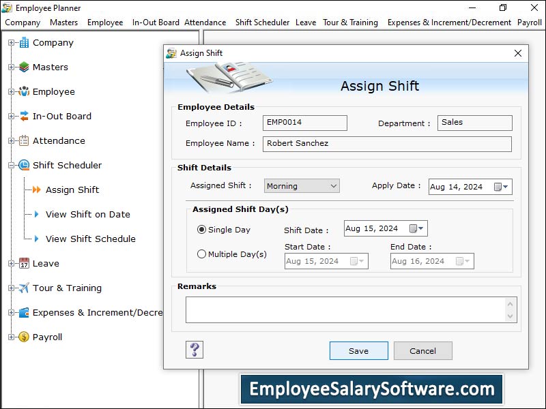
Task: Open the In-Out Board menu
Action: point(156,22)
